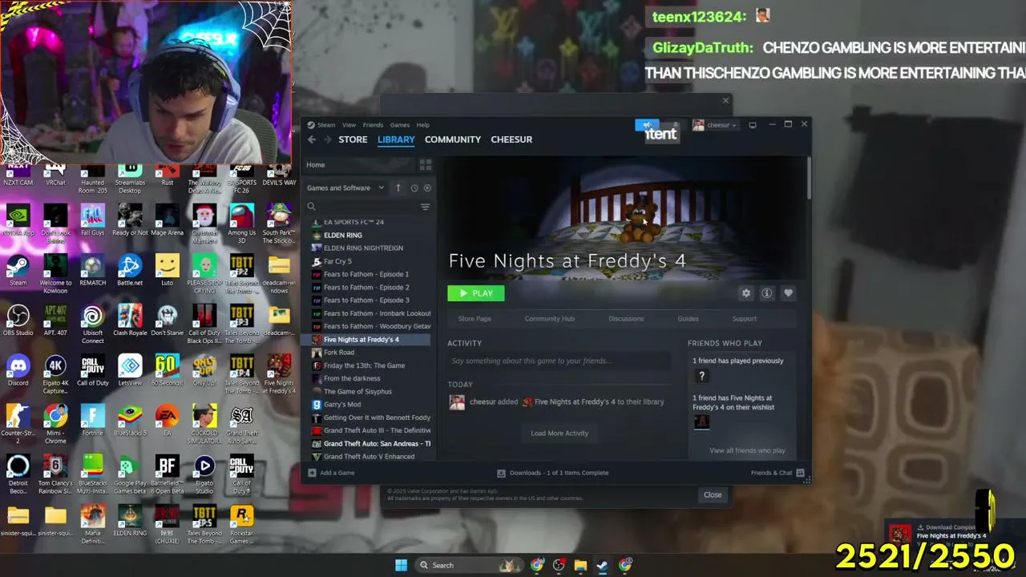Open Windows Start menu
Image resolution: width=1026 pixels, height=577 pixels.
[x=401, y=565]
